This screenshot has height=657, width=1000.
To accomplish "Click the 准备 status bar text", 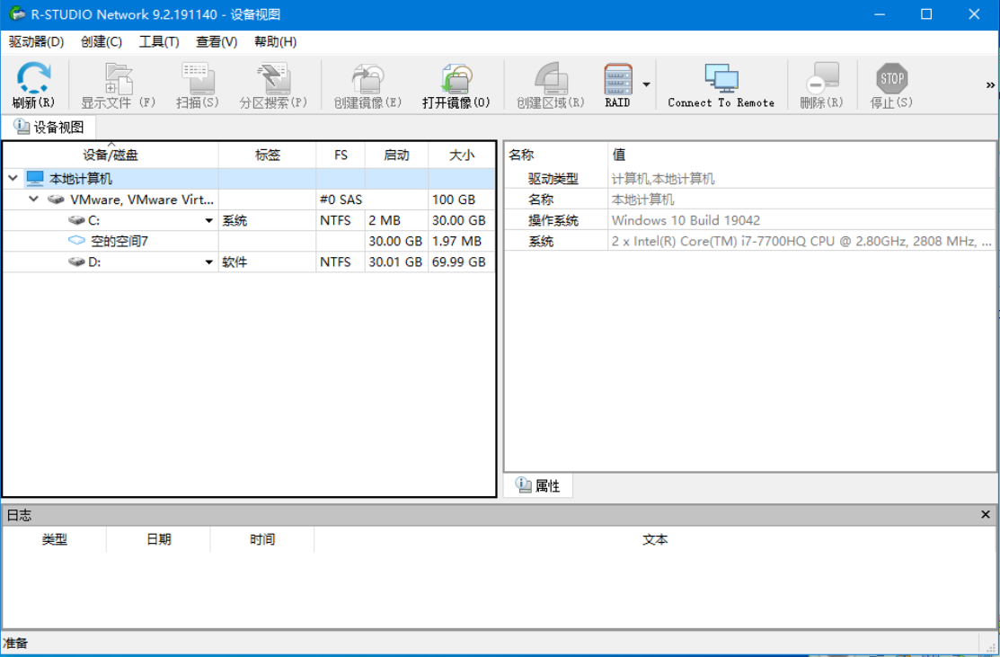I will tap(15, 643).
